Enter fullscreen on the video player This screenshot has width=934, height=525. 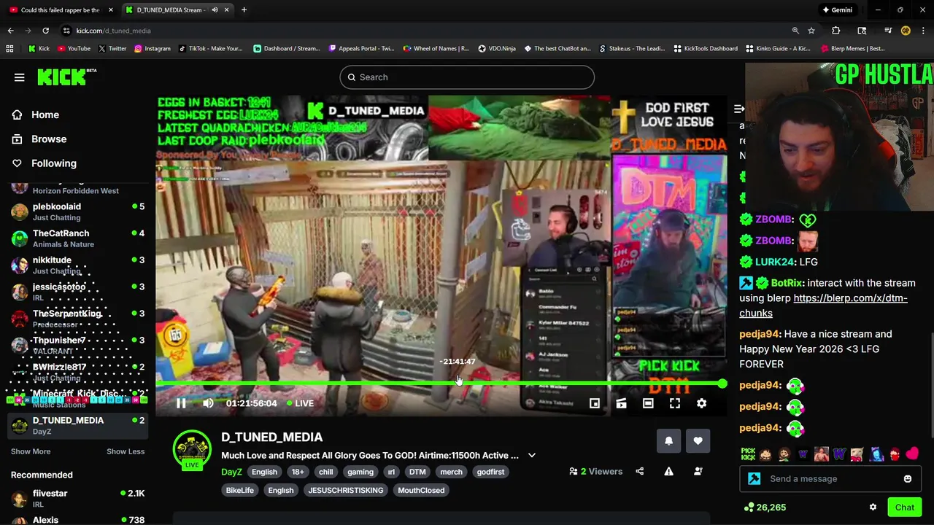[675, 403]
